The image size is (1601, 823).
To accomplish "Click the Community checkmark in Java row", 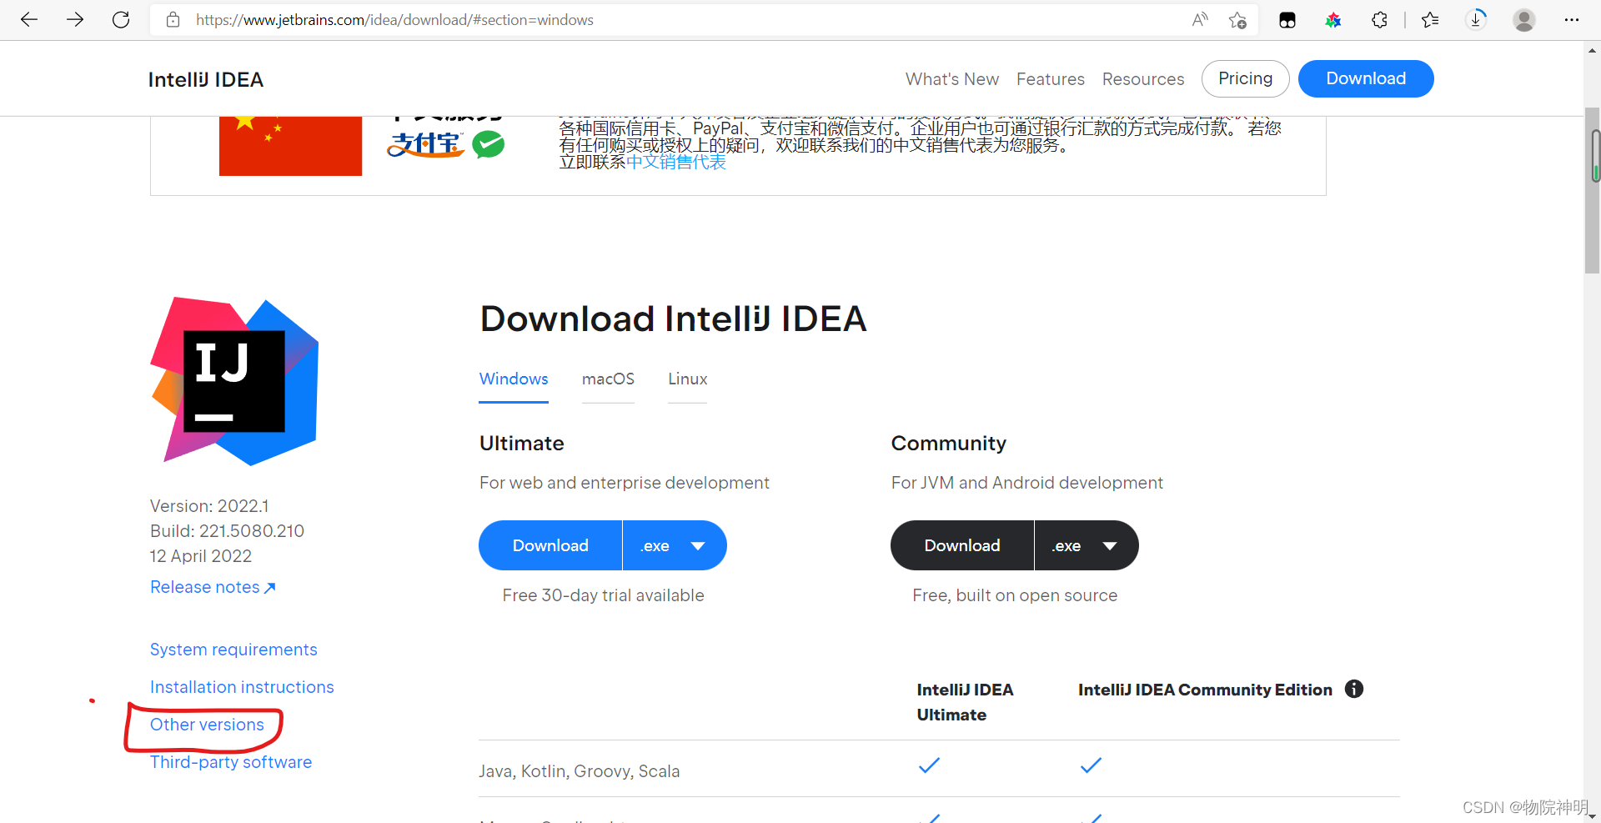I will pos(1091,765).
